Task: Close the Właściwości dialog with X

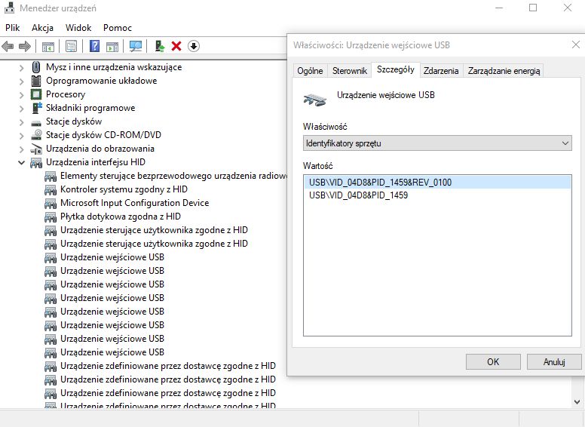Action: tap(576, 45)
